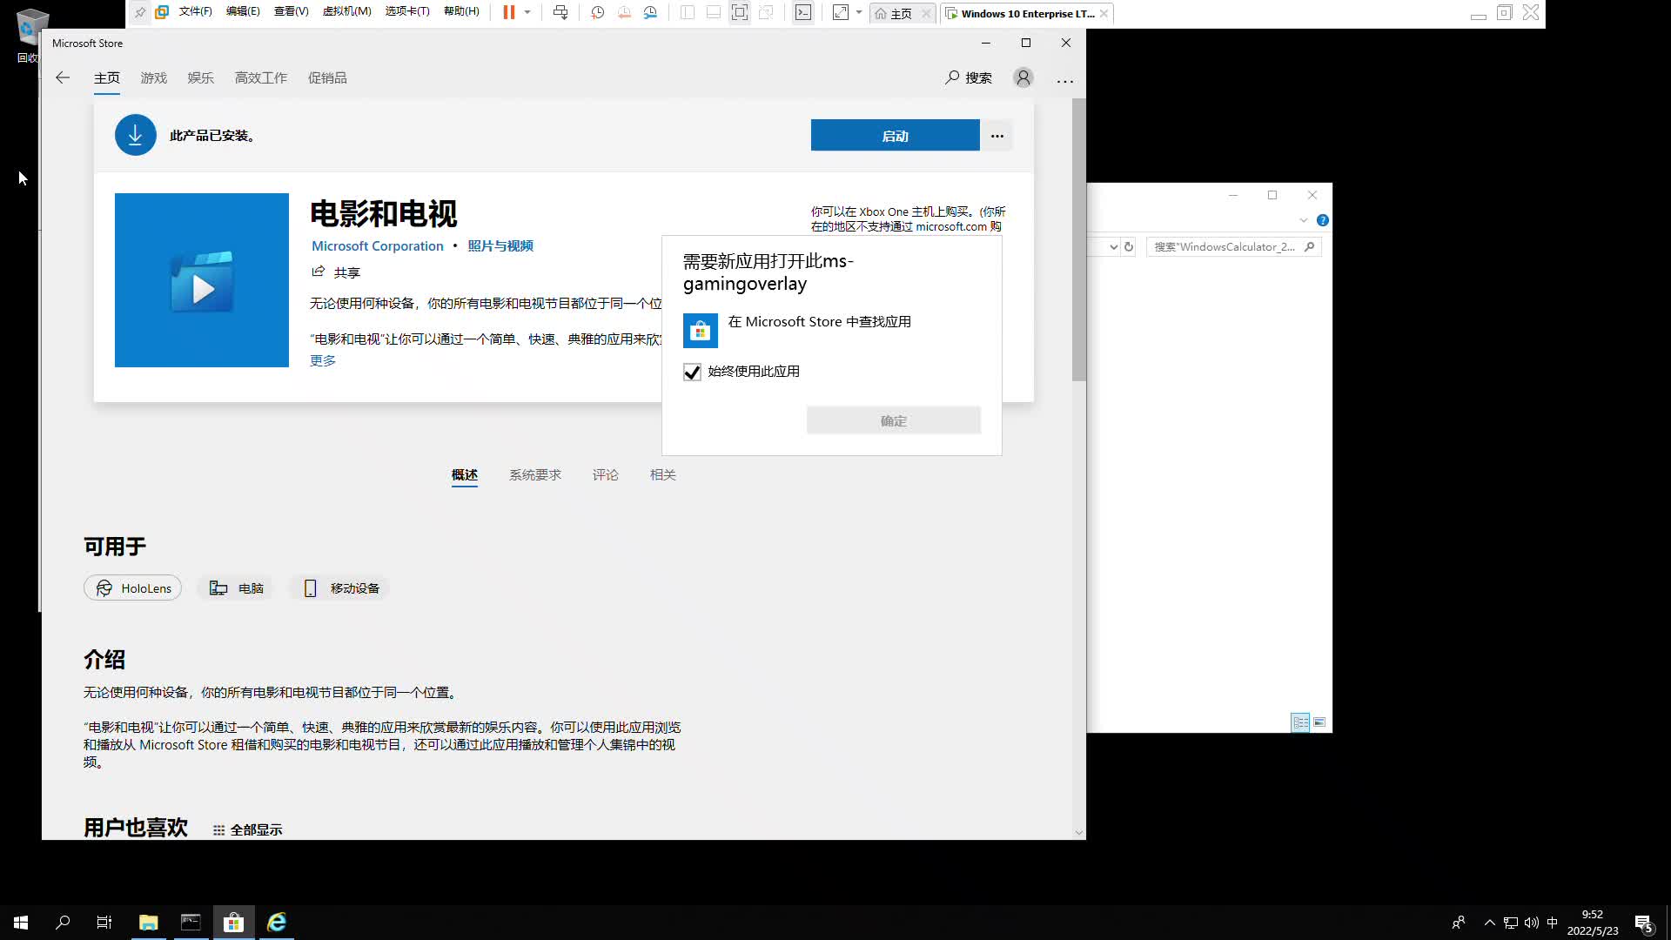The image size is (1671, 940).
Task: Click the Microsoft Store icon in the dialog
Action: [x=700, y=331]
